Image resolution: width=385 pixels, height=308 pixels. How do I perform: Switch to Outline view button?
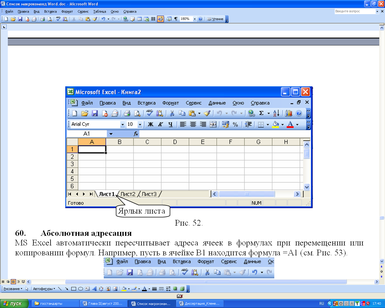click(x=18, y=282)
